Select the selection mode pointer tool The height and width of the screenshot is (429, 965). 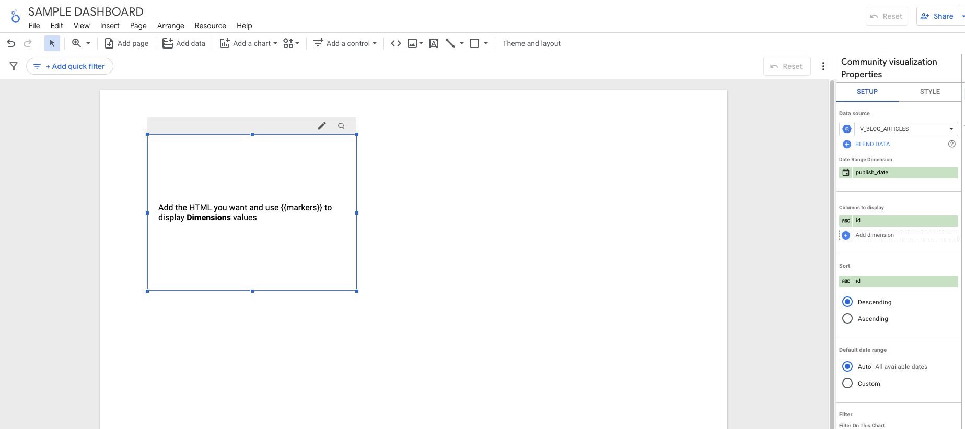click(x=52, y=43)
